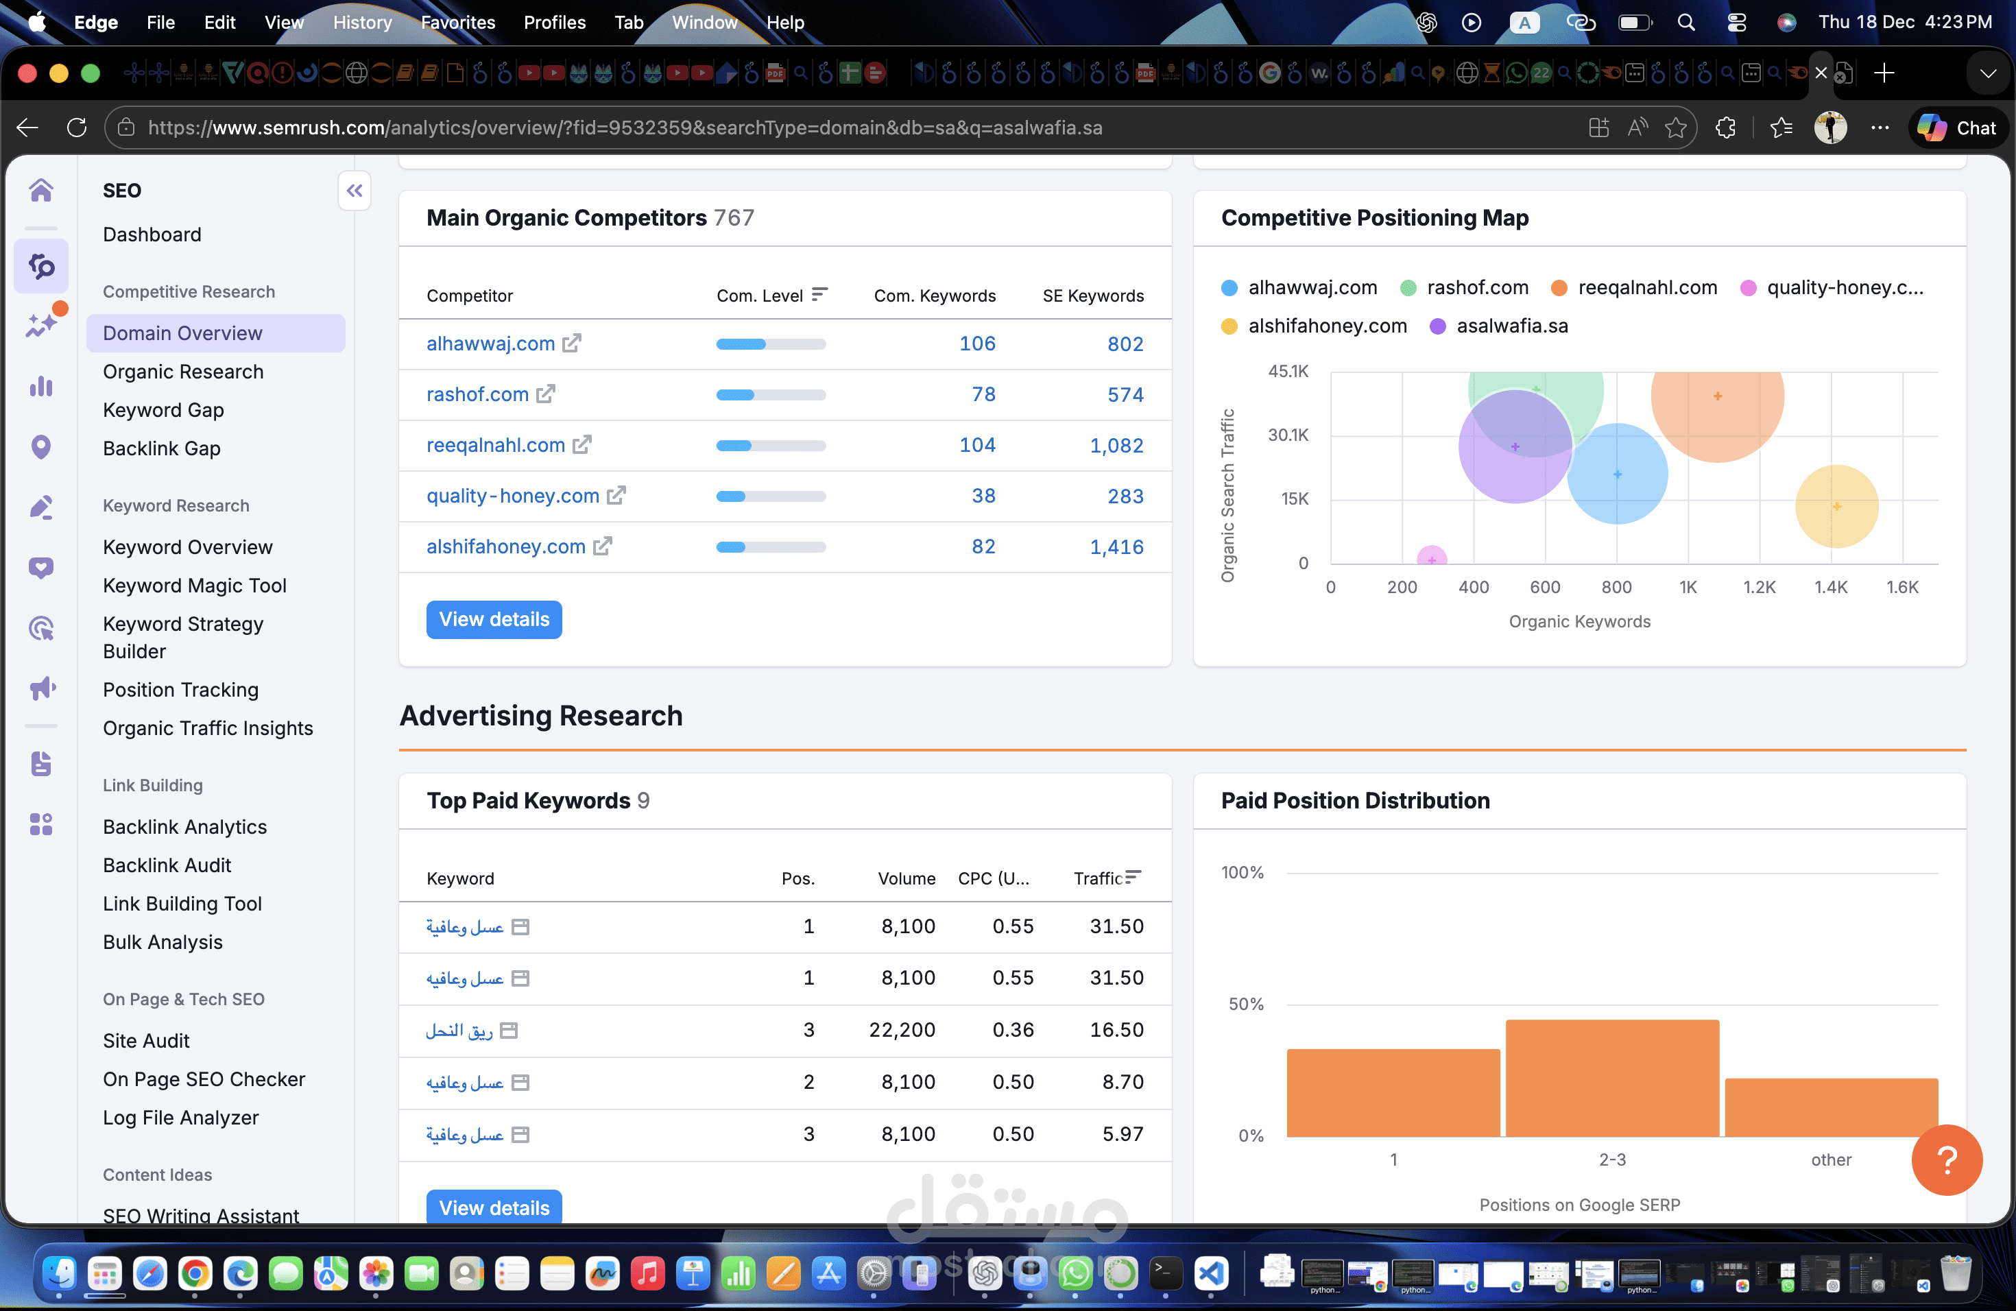Click the bar chart Traffic & Market icon
Screen dimensions: 2016x1311
(x=40, y=387)
